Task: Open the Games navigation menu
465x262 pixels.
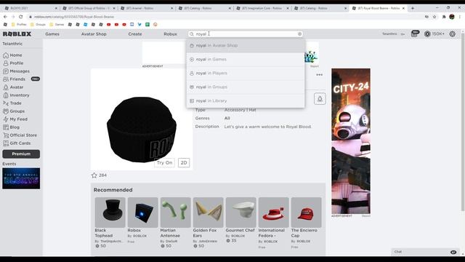Action: pos(52,34)
